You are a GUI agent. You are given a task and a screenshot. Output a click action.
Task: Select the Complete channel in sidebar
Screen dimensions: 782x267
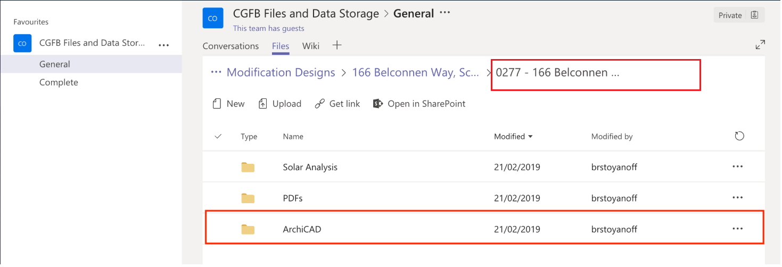[59, 82]
